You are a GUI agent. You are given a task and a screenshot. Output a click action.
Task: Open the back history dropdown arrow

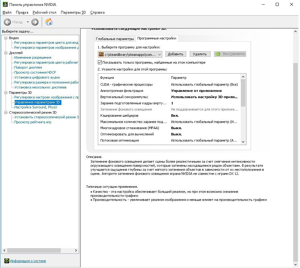point(28,22)
